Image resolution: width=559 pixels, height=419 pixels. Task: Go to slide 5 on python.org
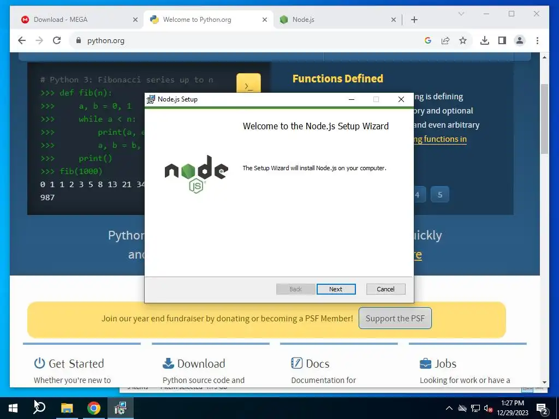tap(440, 195)
